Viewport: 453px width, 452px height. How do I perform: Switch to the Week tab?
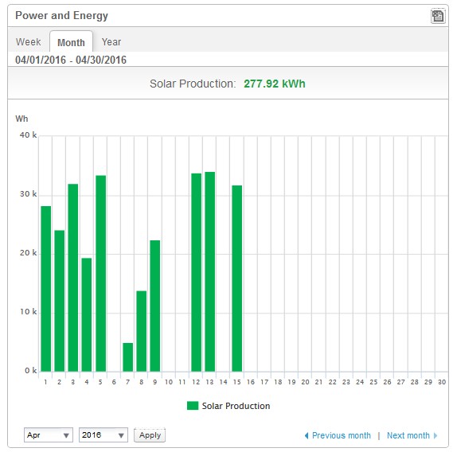[x=29, y=42]
